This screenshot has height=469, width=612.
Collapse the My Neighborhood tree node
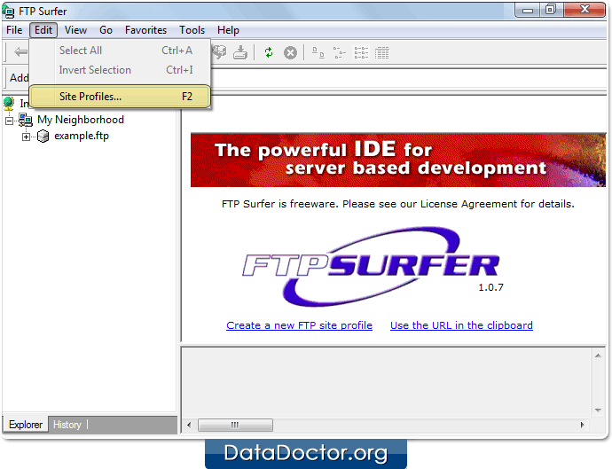[x=10, y=121]
